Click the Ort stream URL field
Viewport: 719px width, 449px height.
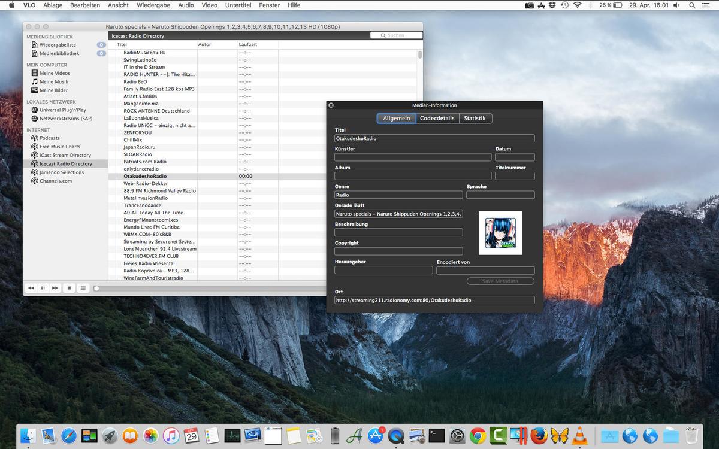(434, 300)
